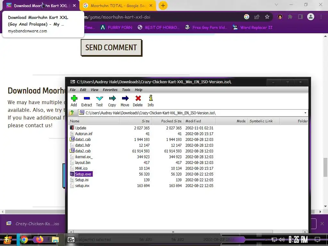Open the File menu in 7-Zip

click(73, 90)
